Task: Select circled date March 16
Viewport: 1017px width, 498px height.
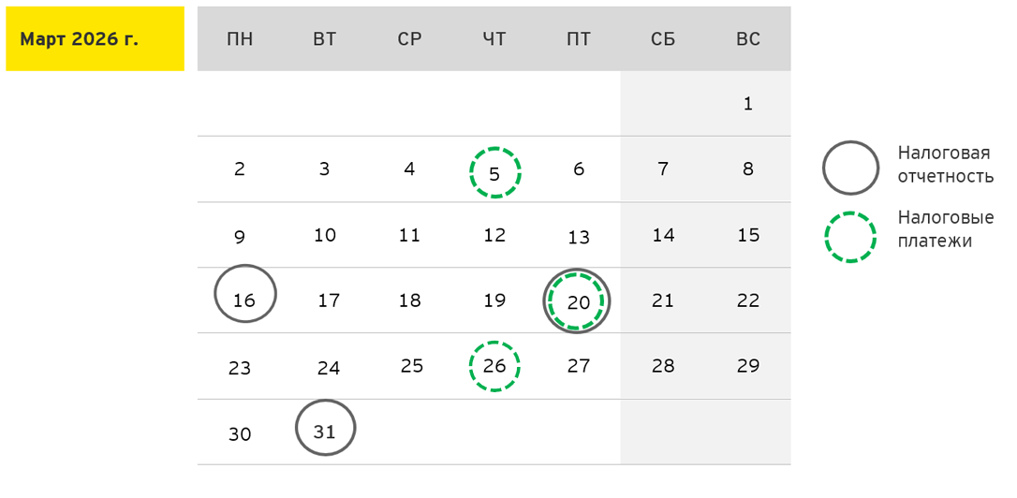Action: [245, 294]
